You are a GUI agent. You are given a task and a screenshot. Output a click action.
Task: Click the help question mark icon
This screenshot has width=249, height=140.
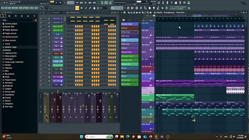[x=171, y=3]
